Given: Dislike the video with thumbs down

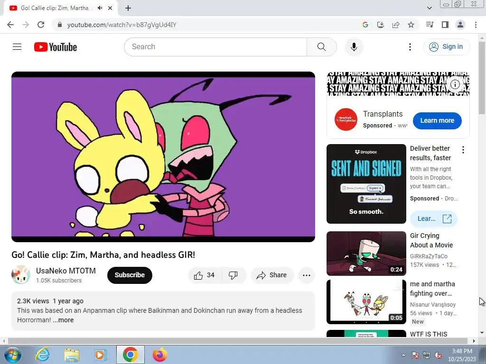Looking at the screenshot, I should [x=233, y=275].
